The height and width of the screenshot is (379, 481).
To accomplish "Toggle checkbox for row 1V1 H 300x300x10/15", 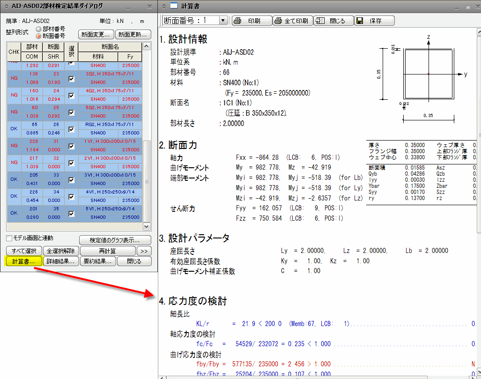I will [71, 146].
